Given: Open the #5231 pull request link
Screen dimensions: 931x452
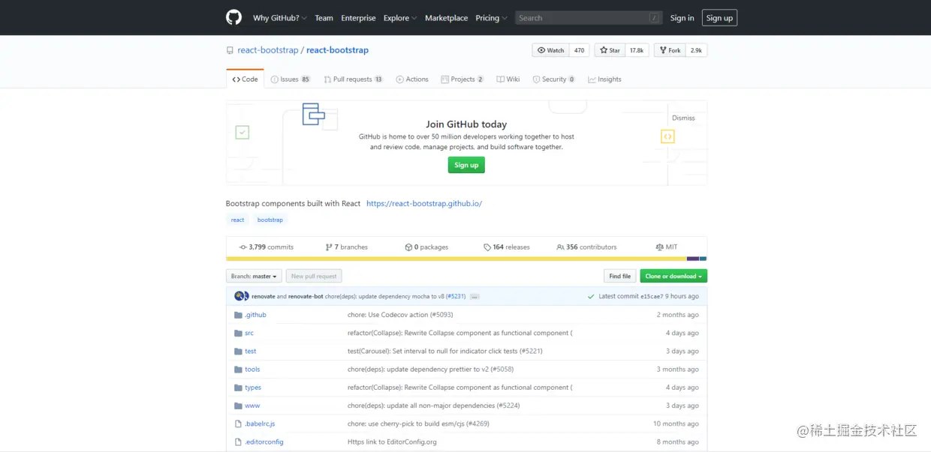Looking at the screenshot, I should [456, 296].
